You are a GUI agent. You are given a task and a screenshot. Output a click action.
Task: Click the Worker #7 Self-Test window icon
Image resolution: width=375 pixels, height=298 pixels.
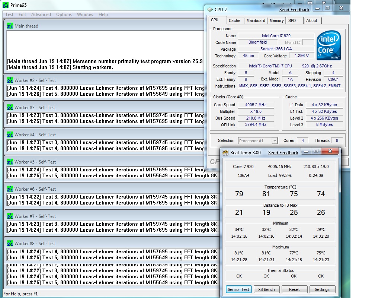10,216
